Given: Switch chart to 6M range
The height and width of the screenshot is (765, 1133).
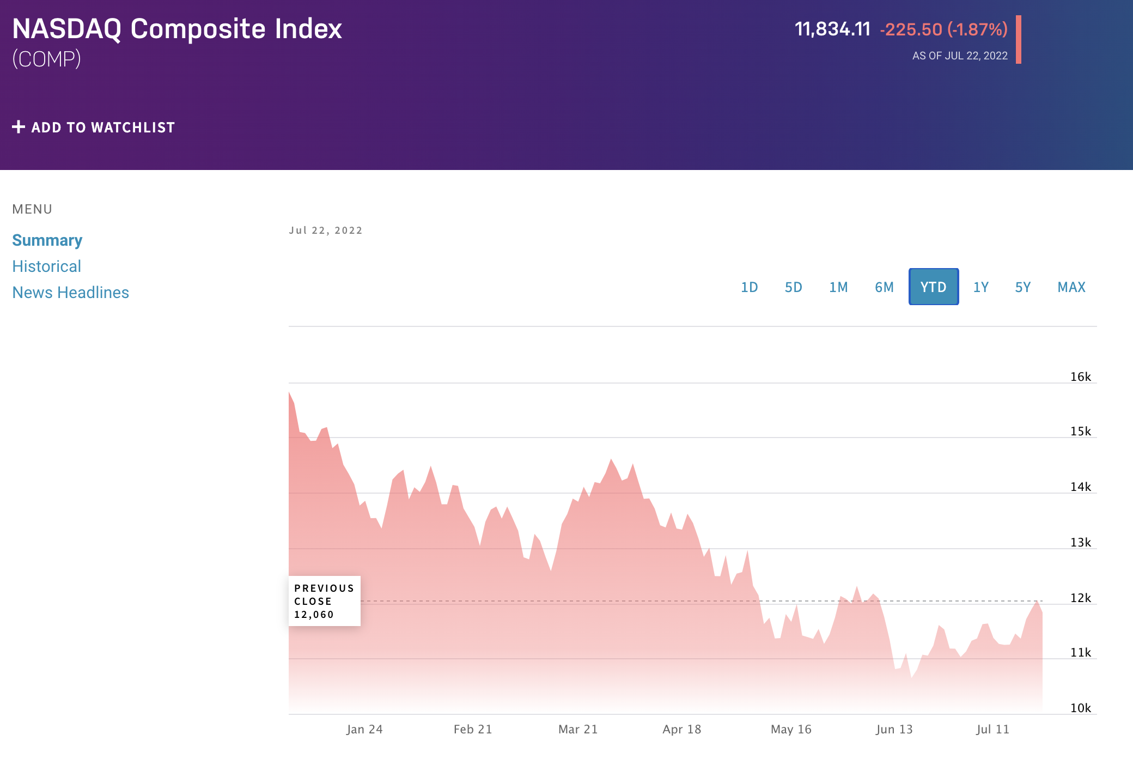Looking at the screenshot, I should tap(885, 287).
